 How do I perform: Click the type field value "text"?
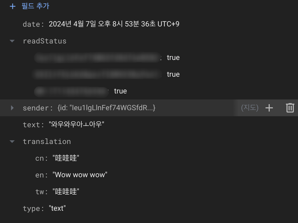[57, 208]
